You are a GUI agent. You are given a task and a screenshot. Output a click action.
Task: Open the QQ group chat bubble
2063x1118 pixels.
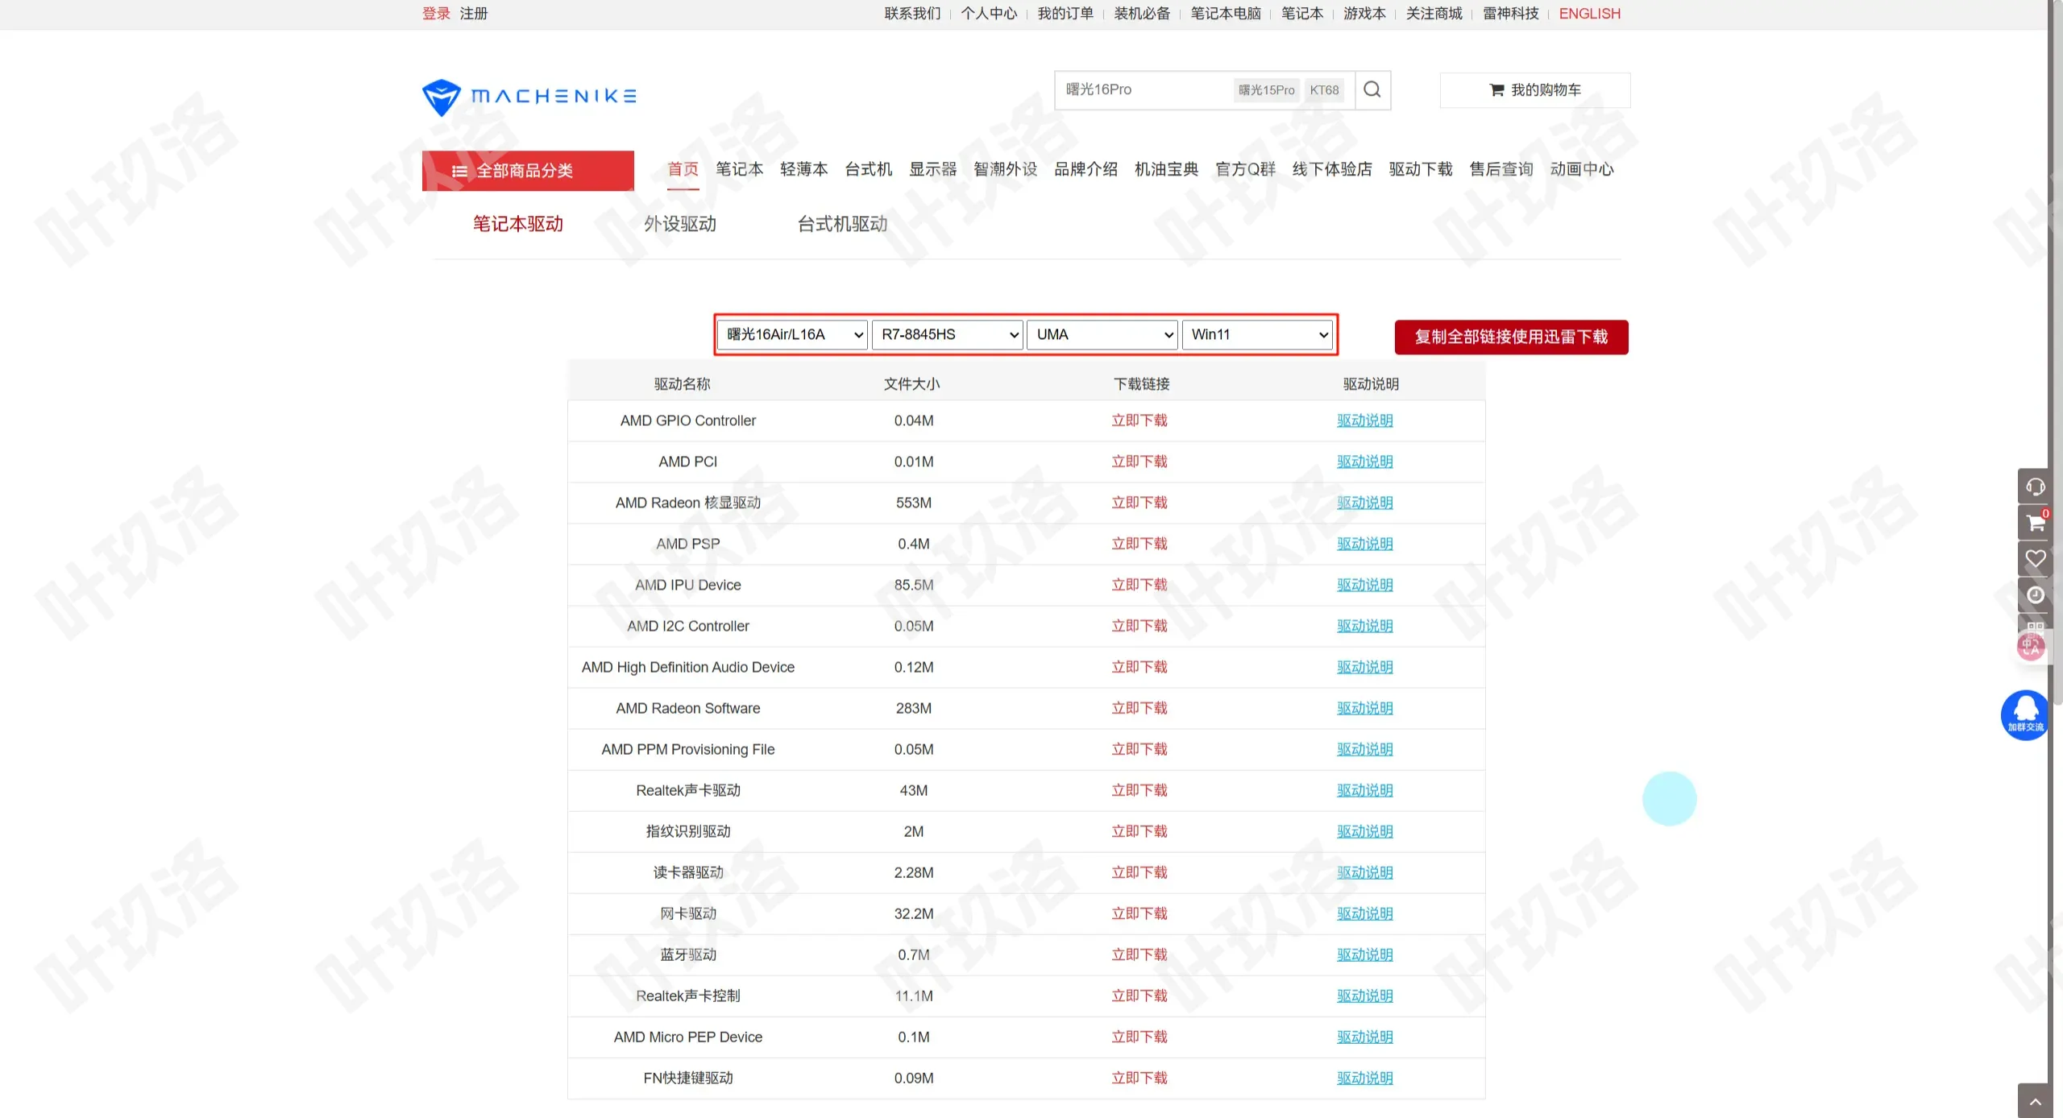[x=2025, y=714]
